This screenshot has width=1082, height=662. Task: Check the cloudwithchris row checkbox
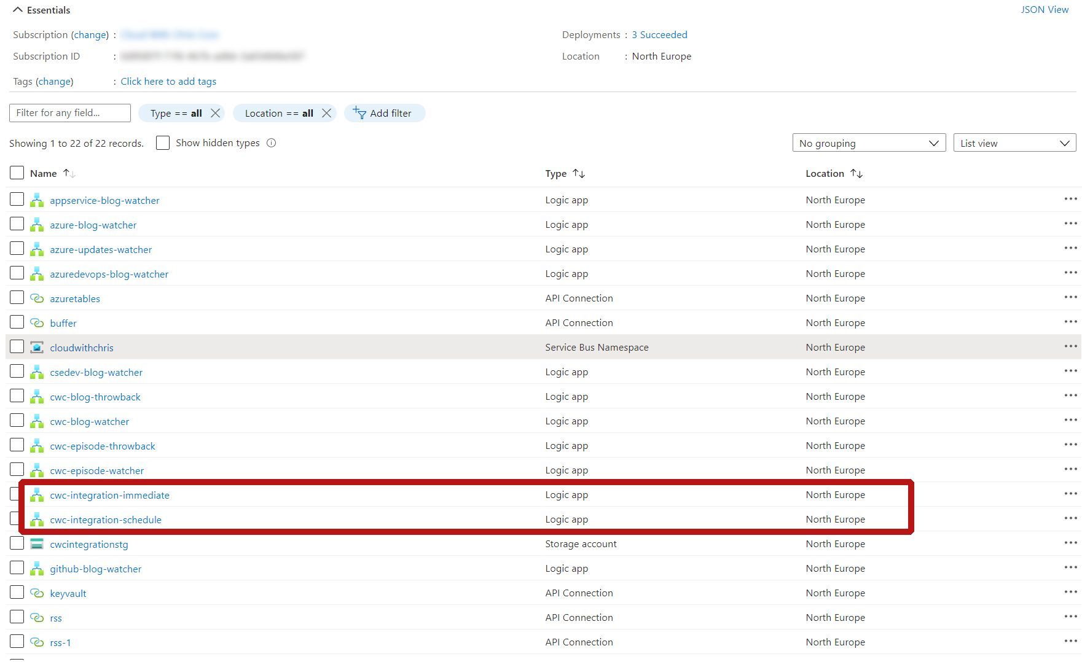[17, 347]
